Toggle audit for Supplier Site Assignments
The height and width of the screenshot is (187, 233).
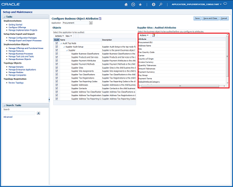(57, 71)
